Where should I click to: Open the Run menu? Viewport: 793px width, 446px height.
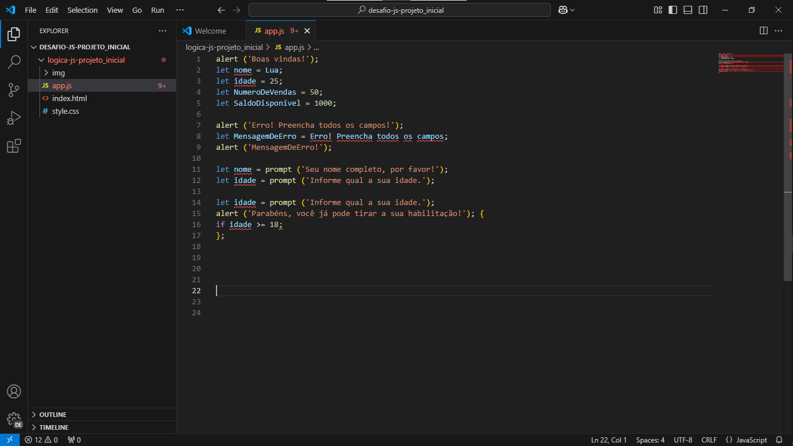157,10
